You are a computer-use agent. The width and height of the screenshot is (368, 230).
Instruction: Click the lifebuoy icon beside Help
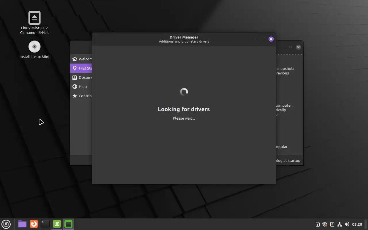(75, 87)
